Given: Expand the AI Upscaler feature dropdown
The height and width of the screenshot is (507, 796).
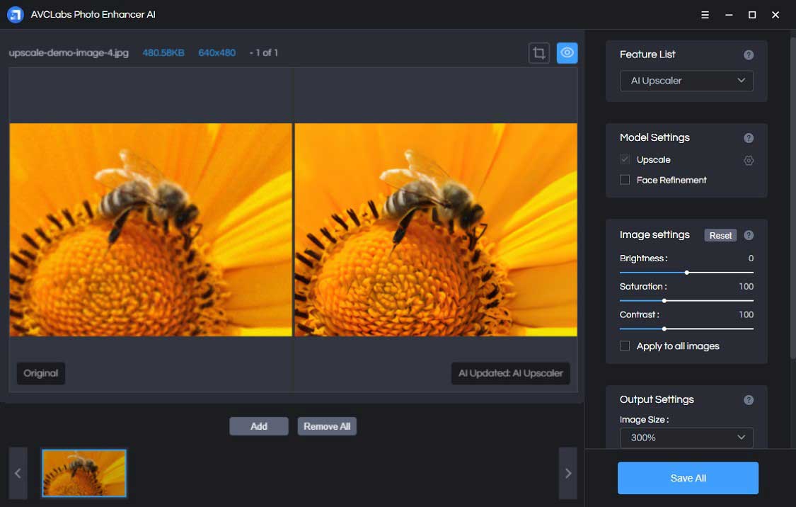Looking at the screenshot, I should coord(686,81).
